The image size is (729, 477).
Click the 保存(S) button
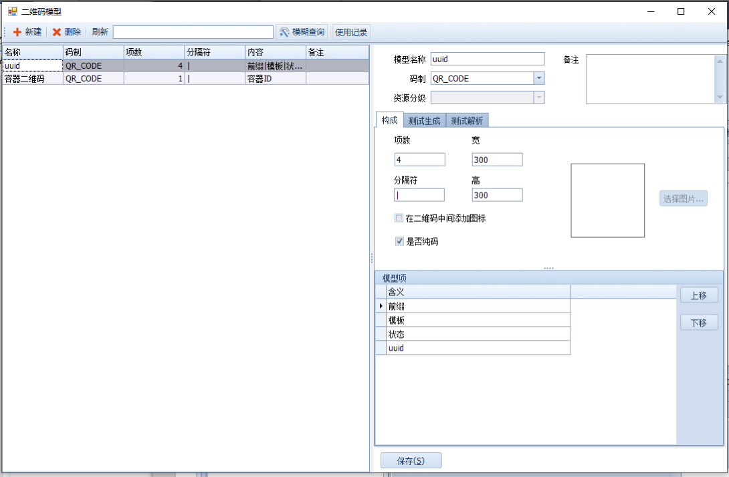click(411, 461)
